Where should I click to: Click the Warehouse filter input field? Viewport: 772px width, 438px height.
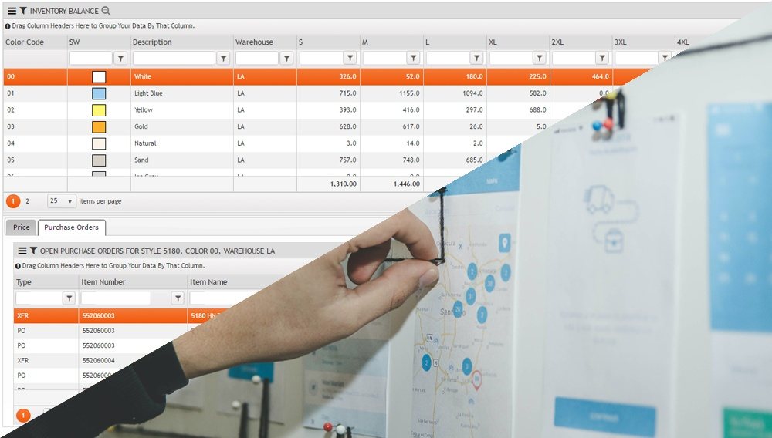(x=257, y=59)
